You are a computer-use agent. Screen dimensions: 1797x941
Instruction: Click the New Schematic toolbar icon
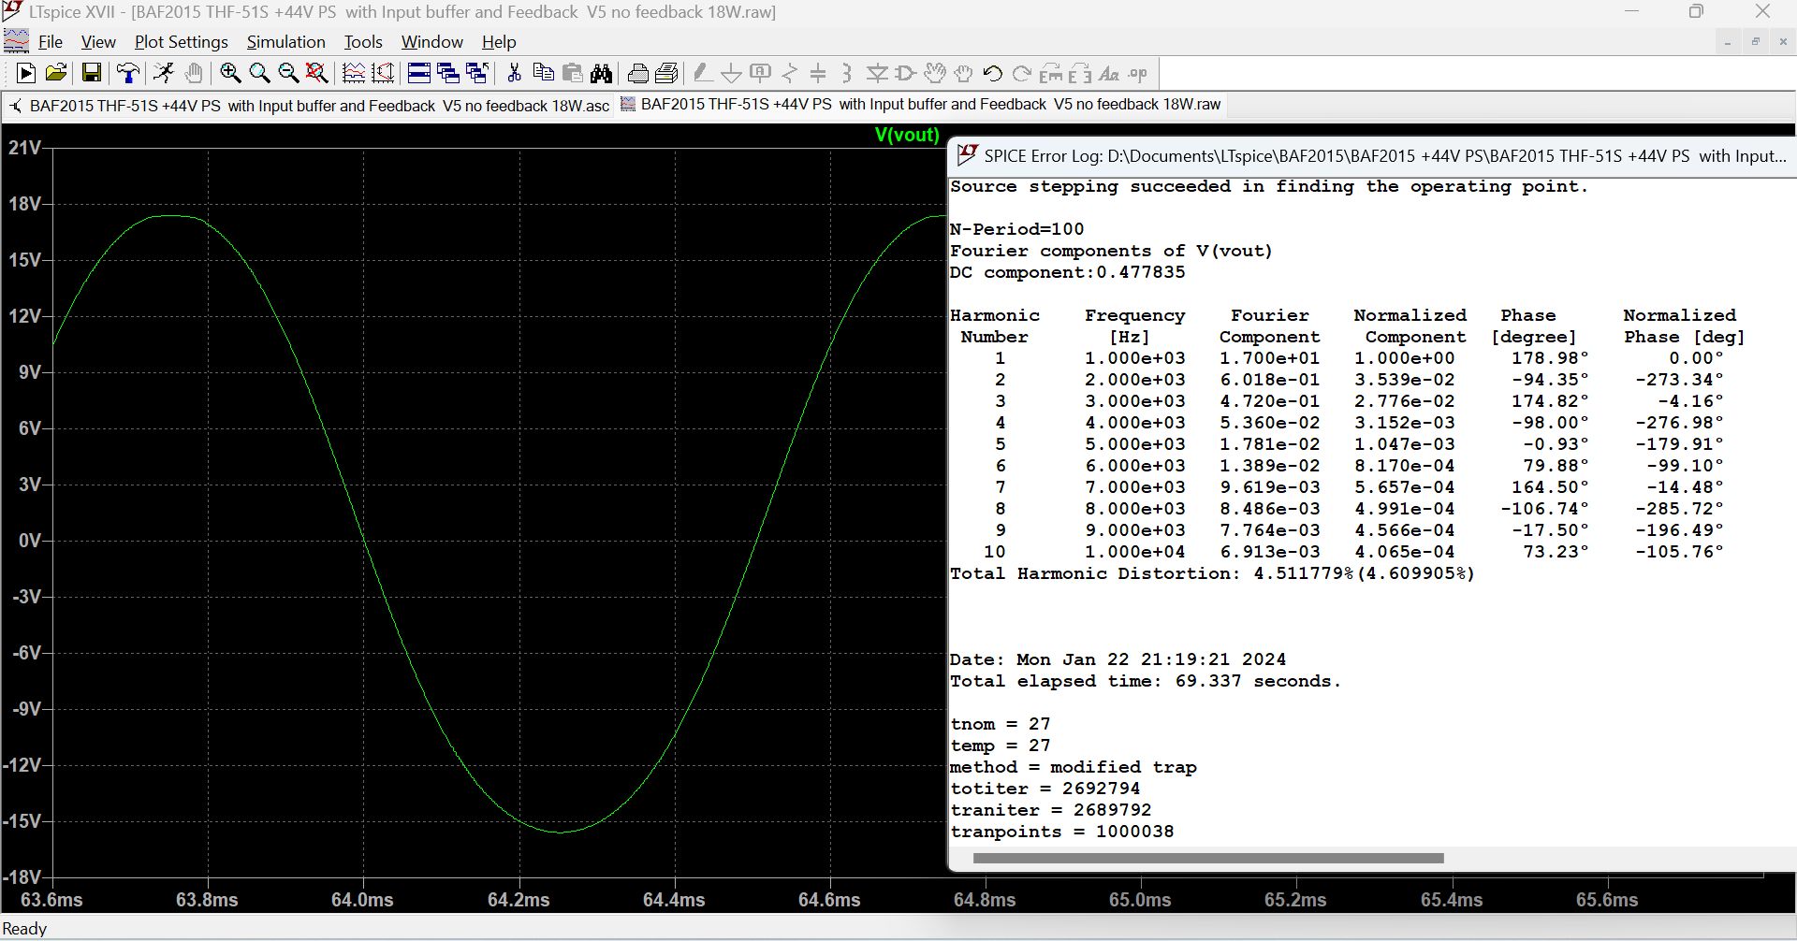[26, 73]
